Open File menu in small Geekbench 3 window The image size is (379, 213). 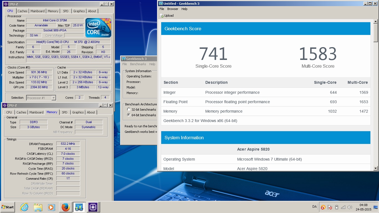point(125,64)
